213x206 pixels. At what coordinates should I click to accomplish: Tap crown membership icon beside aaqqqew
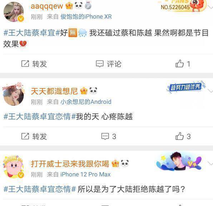pyautogui.click(x=69, y=6)
